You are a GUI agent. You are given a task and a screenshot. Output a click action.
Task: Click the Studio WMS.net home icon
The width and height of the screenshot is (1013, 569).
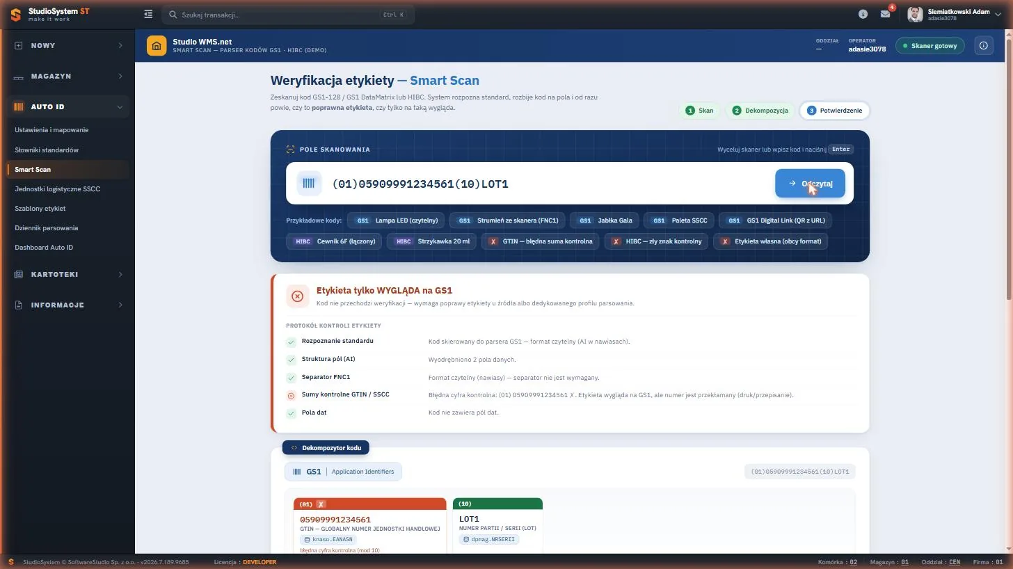(157, 46)
